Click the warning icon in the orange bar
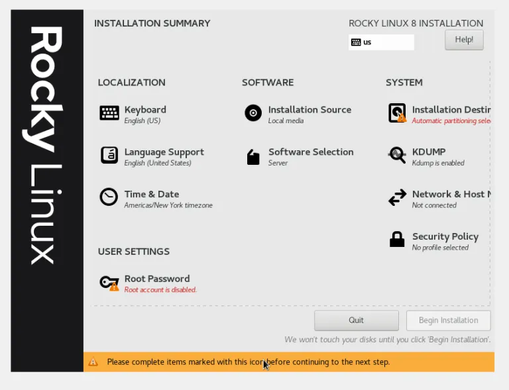Viewport: 509px width, 390px height. 93,362
